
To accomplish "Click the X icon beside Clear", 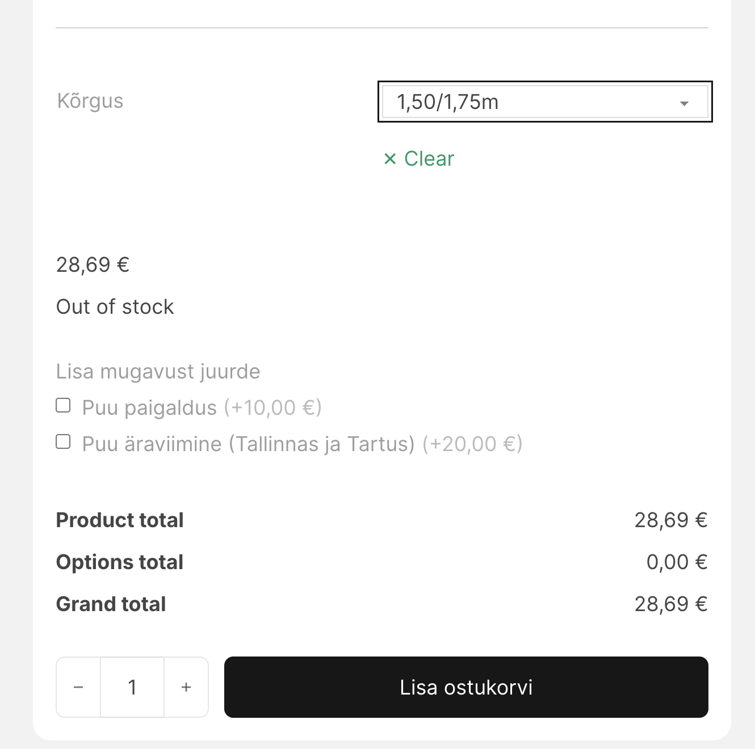I will pos(390,159).
